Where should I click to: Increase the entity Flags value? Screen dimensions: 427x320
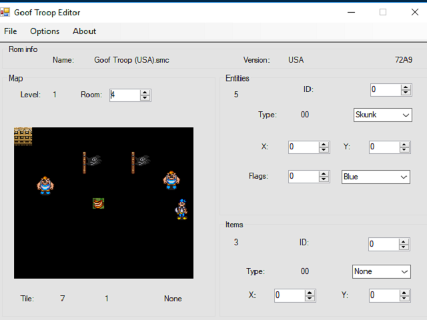(324, 173)
